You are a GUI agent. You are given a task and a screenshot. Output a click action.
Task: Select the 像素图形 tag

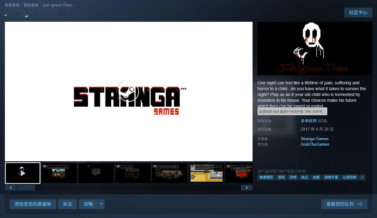[266, 177]
